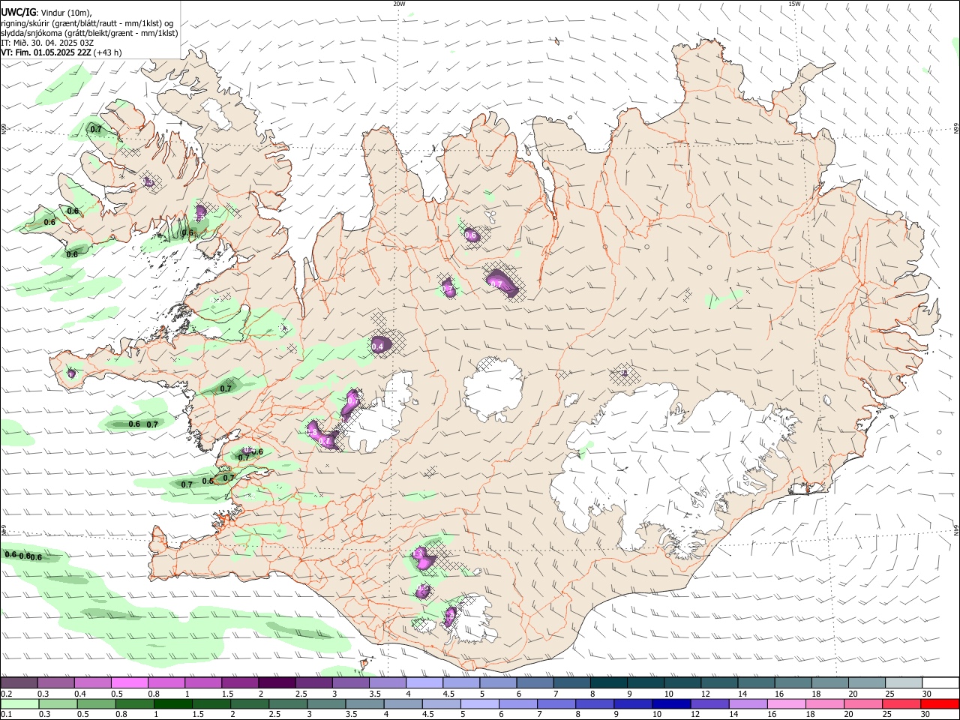Click the '66N' latitude label on the right edge
Viewport: 960px width, 720px height.
click(x=956, y=129)
